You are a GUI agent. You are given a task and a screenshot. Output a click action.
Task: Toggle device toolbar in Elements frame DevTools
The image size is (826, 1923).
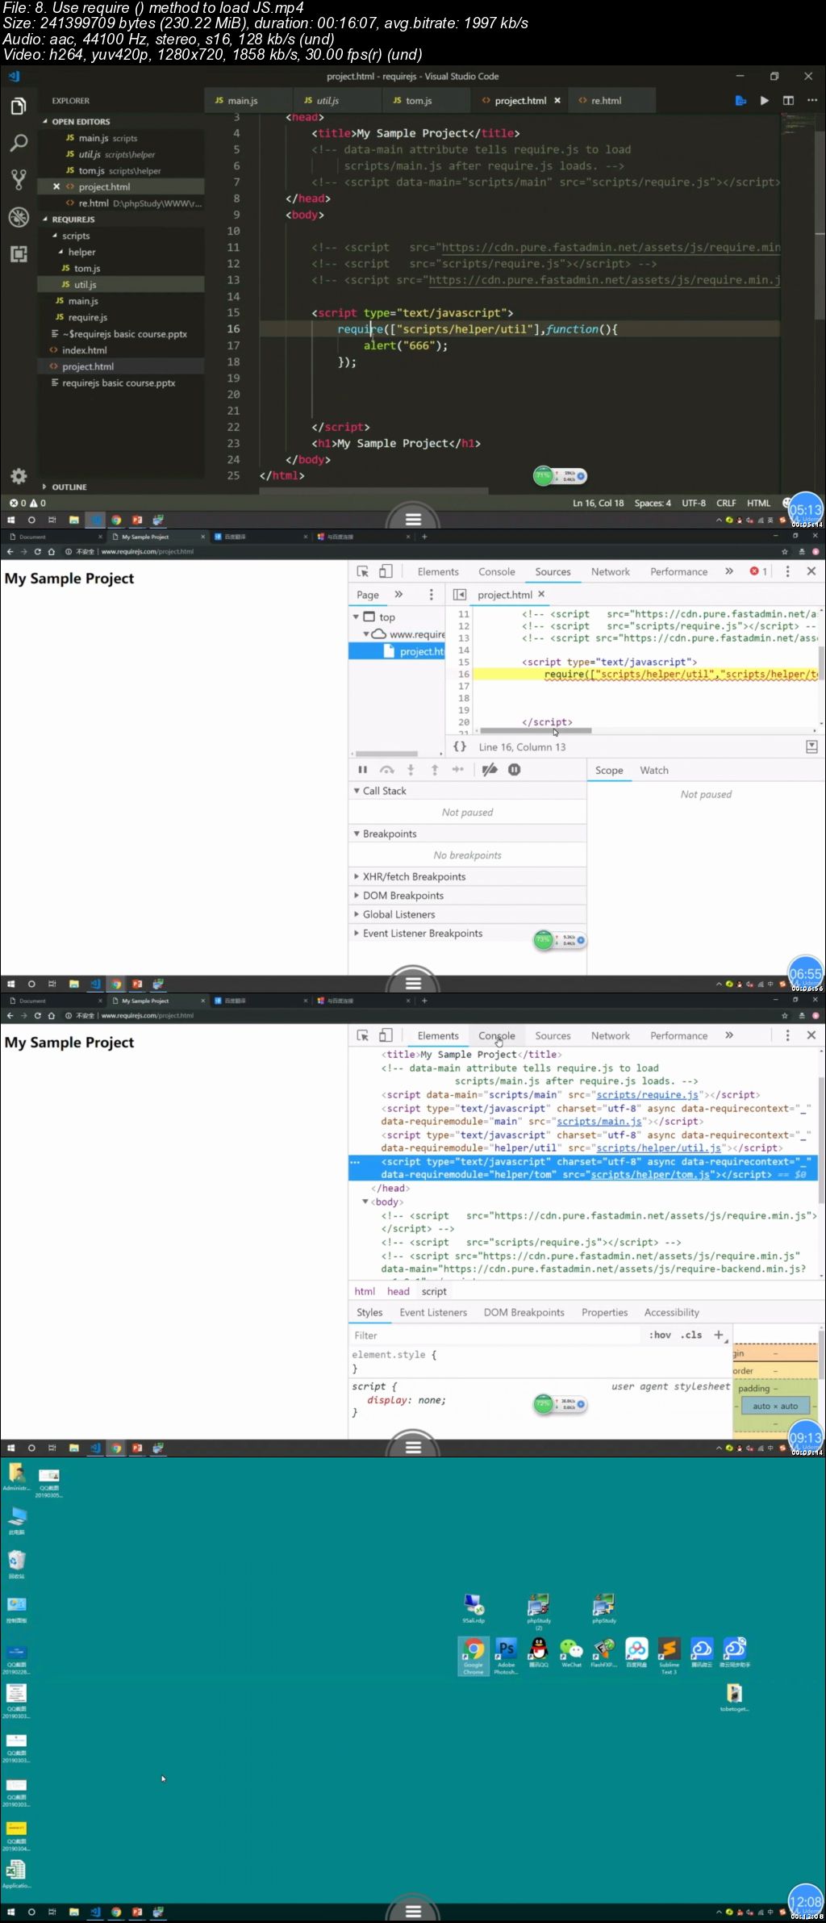(x=386, y=1035)
